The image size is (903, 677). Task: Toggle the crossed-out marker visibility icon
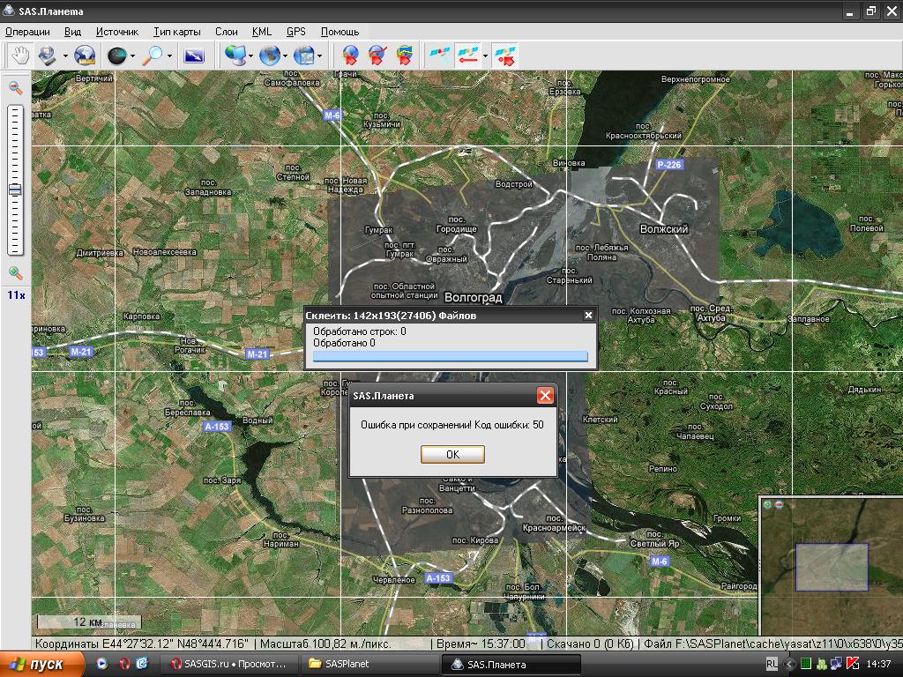coord(377,56)
